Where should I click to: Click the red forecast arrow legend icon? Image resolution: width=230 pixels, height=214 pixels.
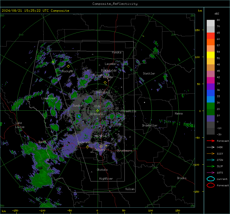click(211, 141)
